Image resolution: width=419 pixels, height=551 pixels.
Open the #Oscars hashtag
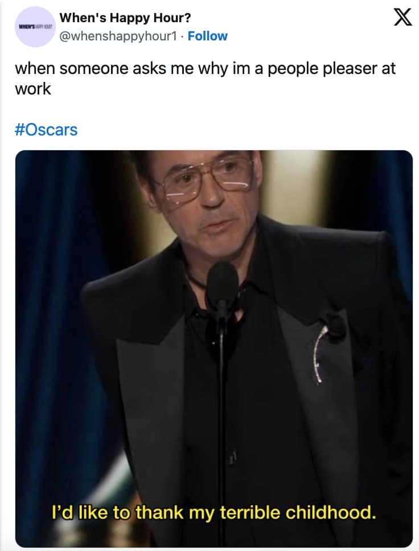(x=46, y=129)
